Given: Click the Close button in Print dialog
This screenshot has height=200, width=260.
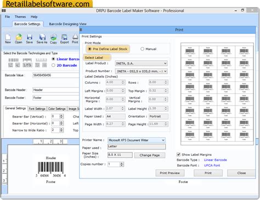Looking at the screenshot, I should tap(241, 173).
